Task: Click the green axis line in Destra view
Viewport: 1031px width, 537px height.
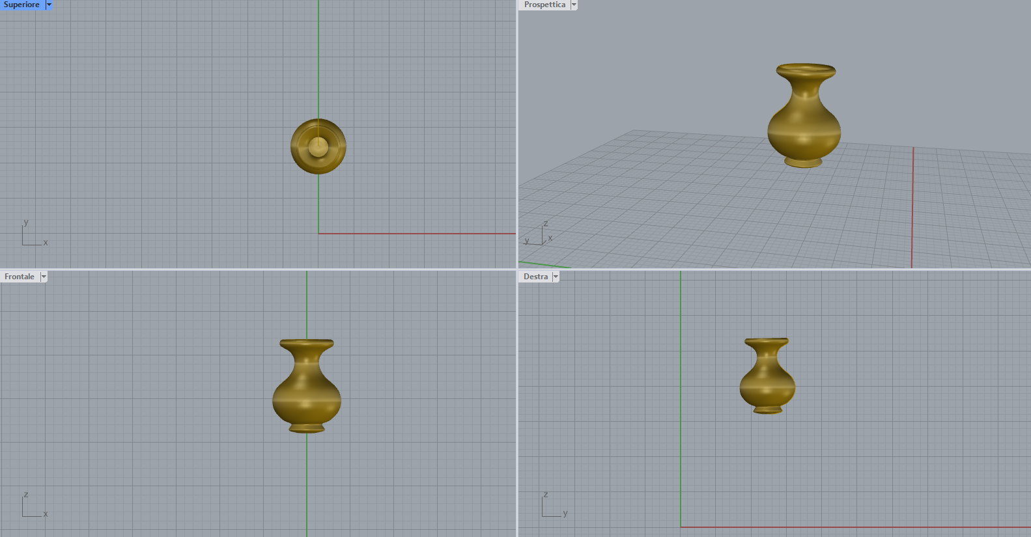Action: 681,391
